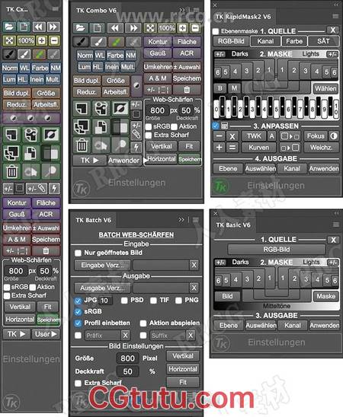This screenshot has height=417, width=343.
Task: Click the lightning bolt icon in the TK Cx panel
Action: (x=54, y=189)
